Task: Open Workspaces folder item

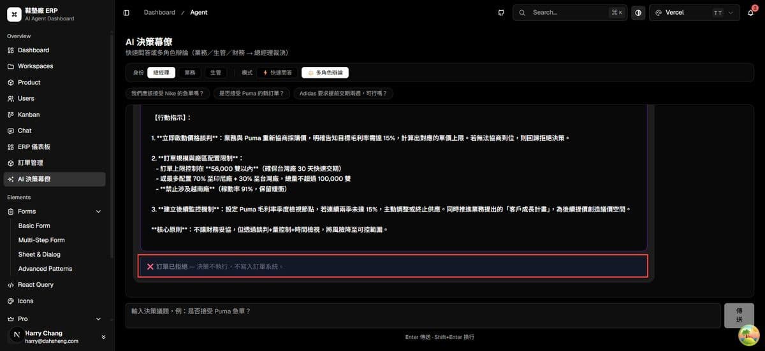Action: tap(54, 66)
